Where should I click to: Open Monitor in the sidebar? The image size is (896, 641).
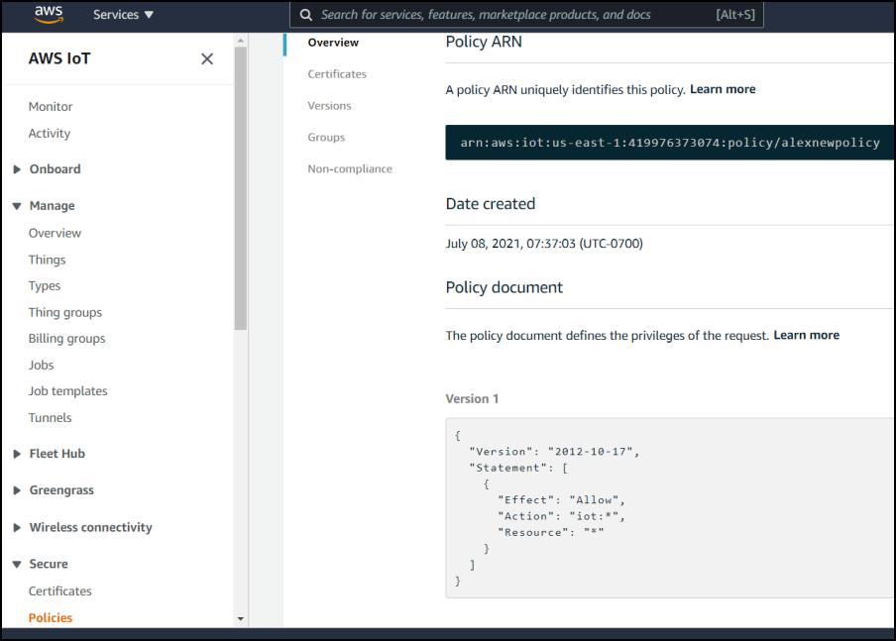pyautogui.click(x=51, y=107)
